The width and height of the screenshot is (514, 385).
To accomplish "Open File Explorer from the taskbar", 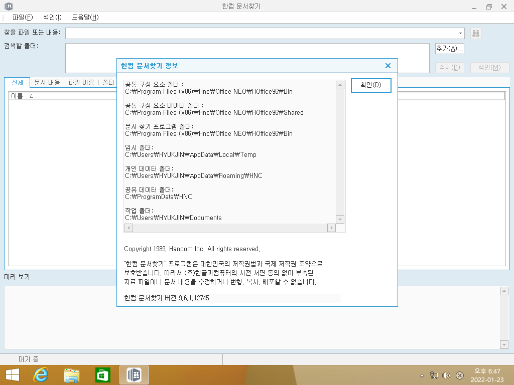I will tap(71, 375).
